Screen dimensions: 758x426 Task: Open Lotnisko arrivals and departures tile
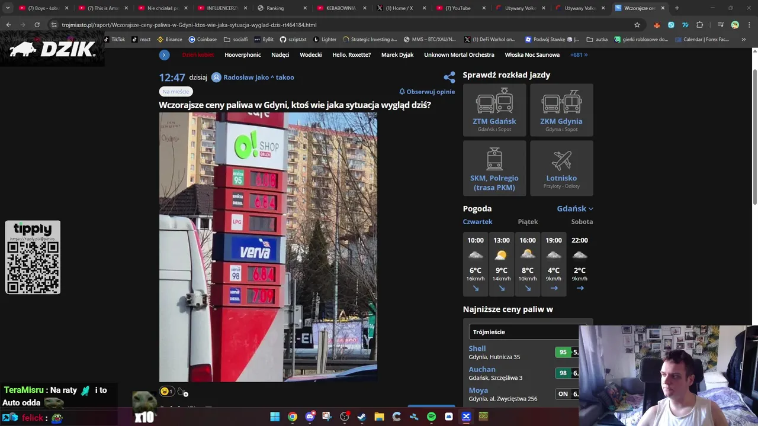(561, 168)
